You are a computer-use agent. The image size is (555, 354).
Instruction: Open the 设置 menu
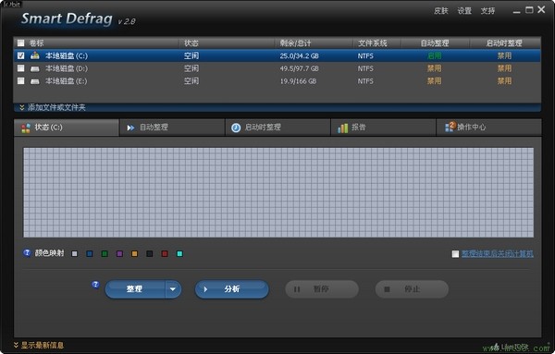pos(464,11)
